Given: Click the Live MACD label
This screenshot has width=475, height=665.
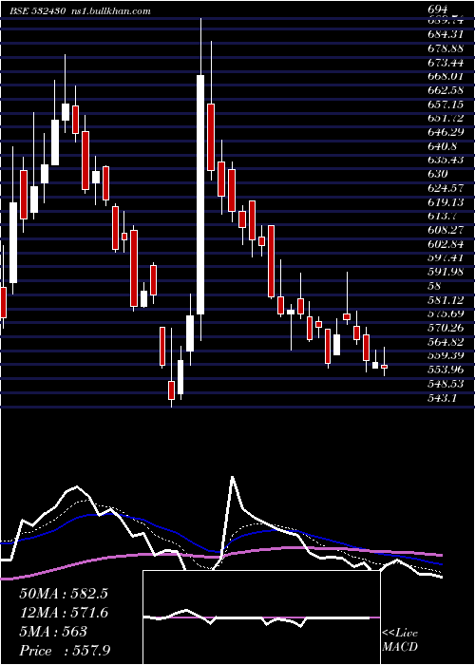Looking at the screenshot, I should 400,640.
